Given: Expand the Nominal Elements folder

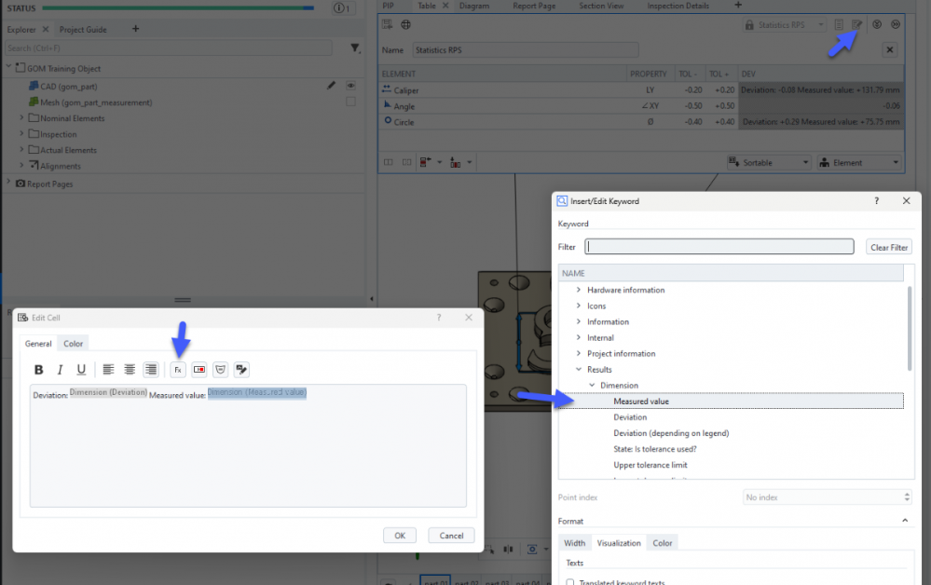Looking at the screenshot, I should click(x=22, y=118).
